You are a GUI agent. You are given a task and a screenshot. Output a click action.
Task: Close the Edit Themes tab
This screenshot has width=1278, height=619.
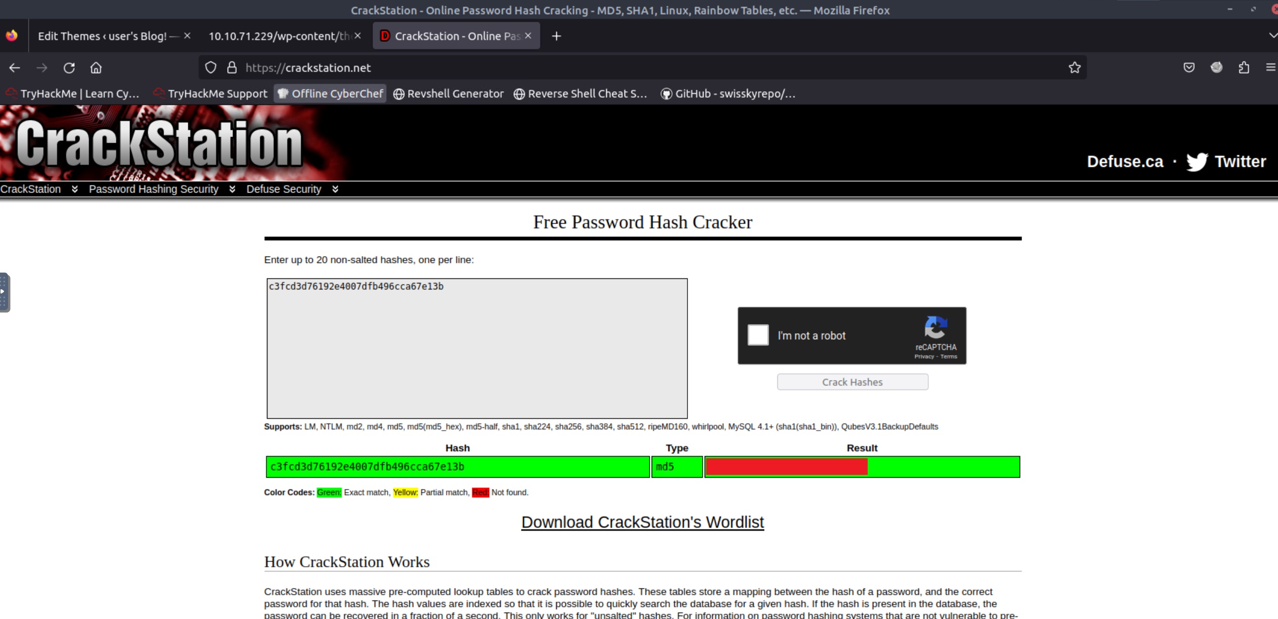(187, 36)
